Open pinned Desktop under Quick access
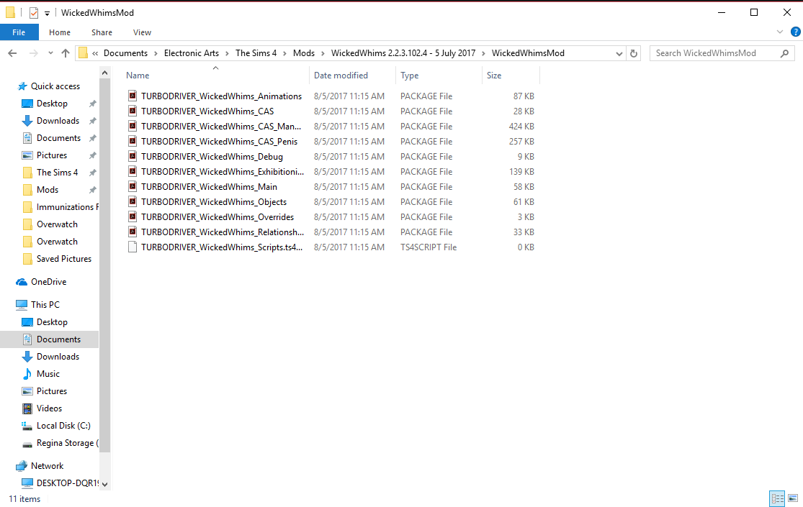This screenshot has width=803, height=507. click(52, 104)
